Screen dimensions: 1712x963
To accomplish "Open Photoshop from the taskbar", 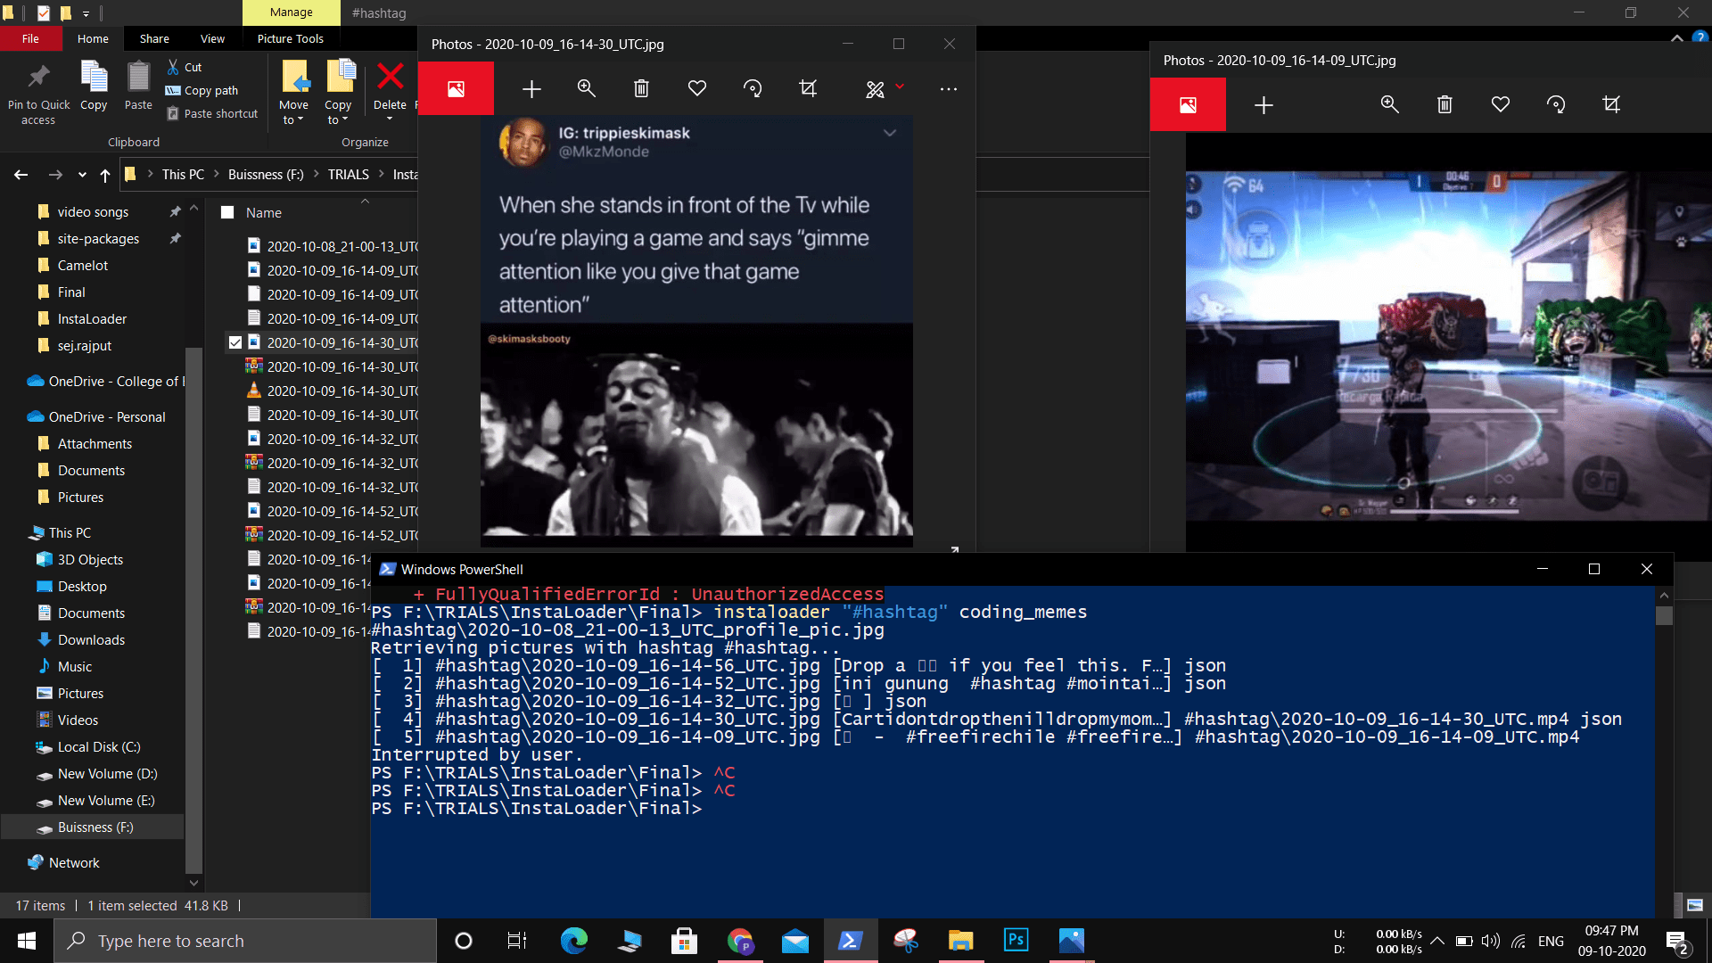I will (1016, 940).
